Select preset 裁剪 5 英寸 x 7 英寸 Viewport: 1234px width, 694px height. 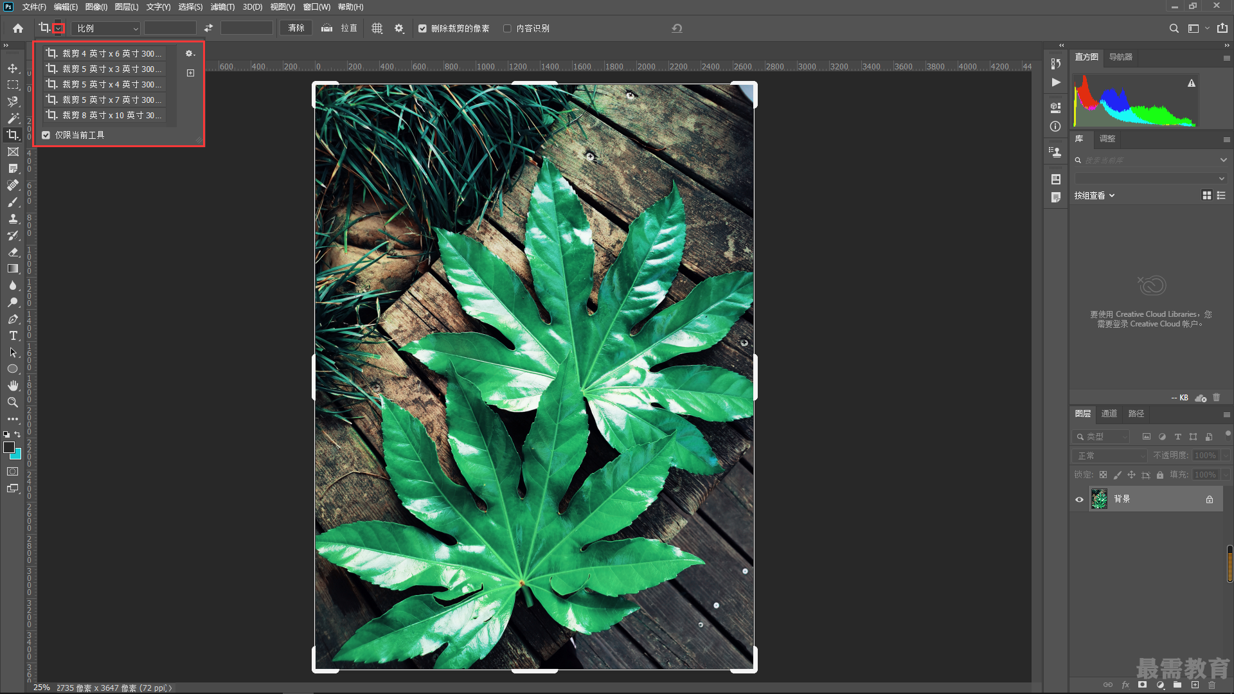[x=105, y=100]
